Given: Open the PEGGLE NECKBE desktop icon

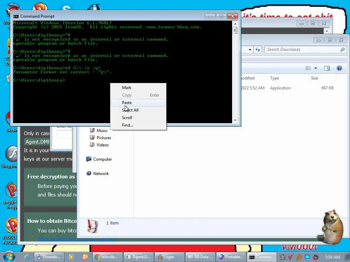Looking at the screenshot, I should tap(11, 231).
